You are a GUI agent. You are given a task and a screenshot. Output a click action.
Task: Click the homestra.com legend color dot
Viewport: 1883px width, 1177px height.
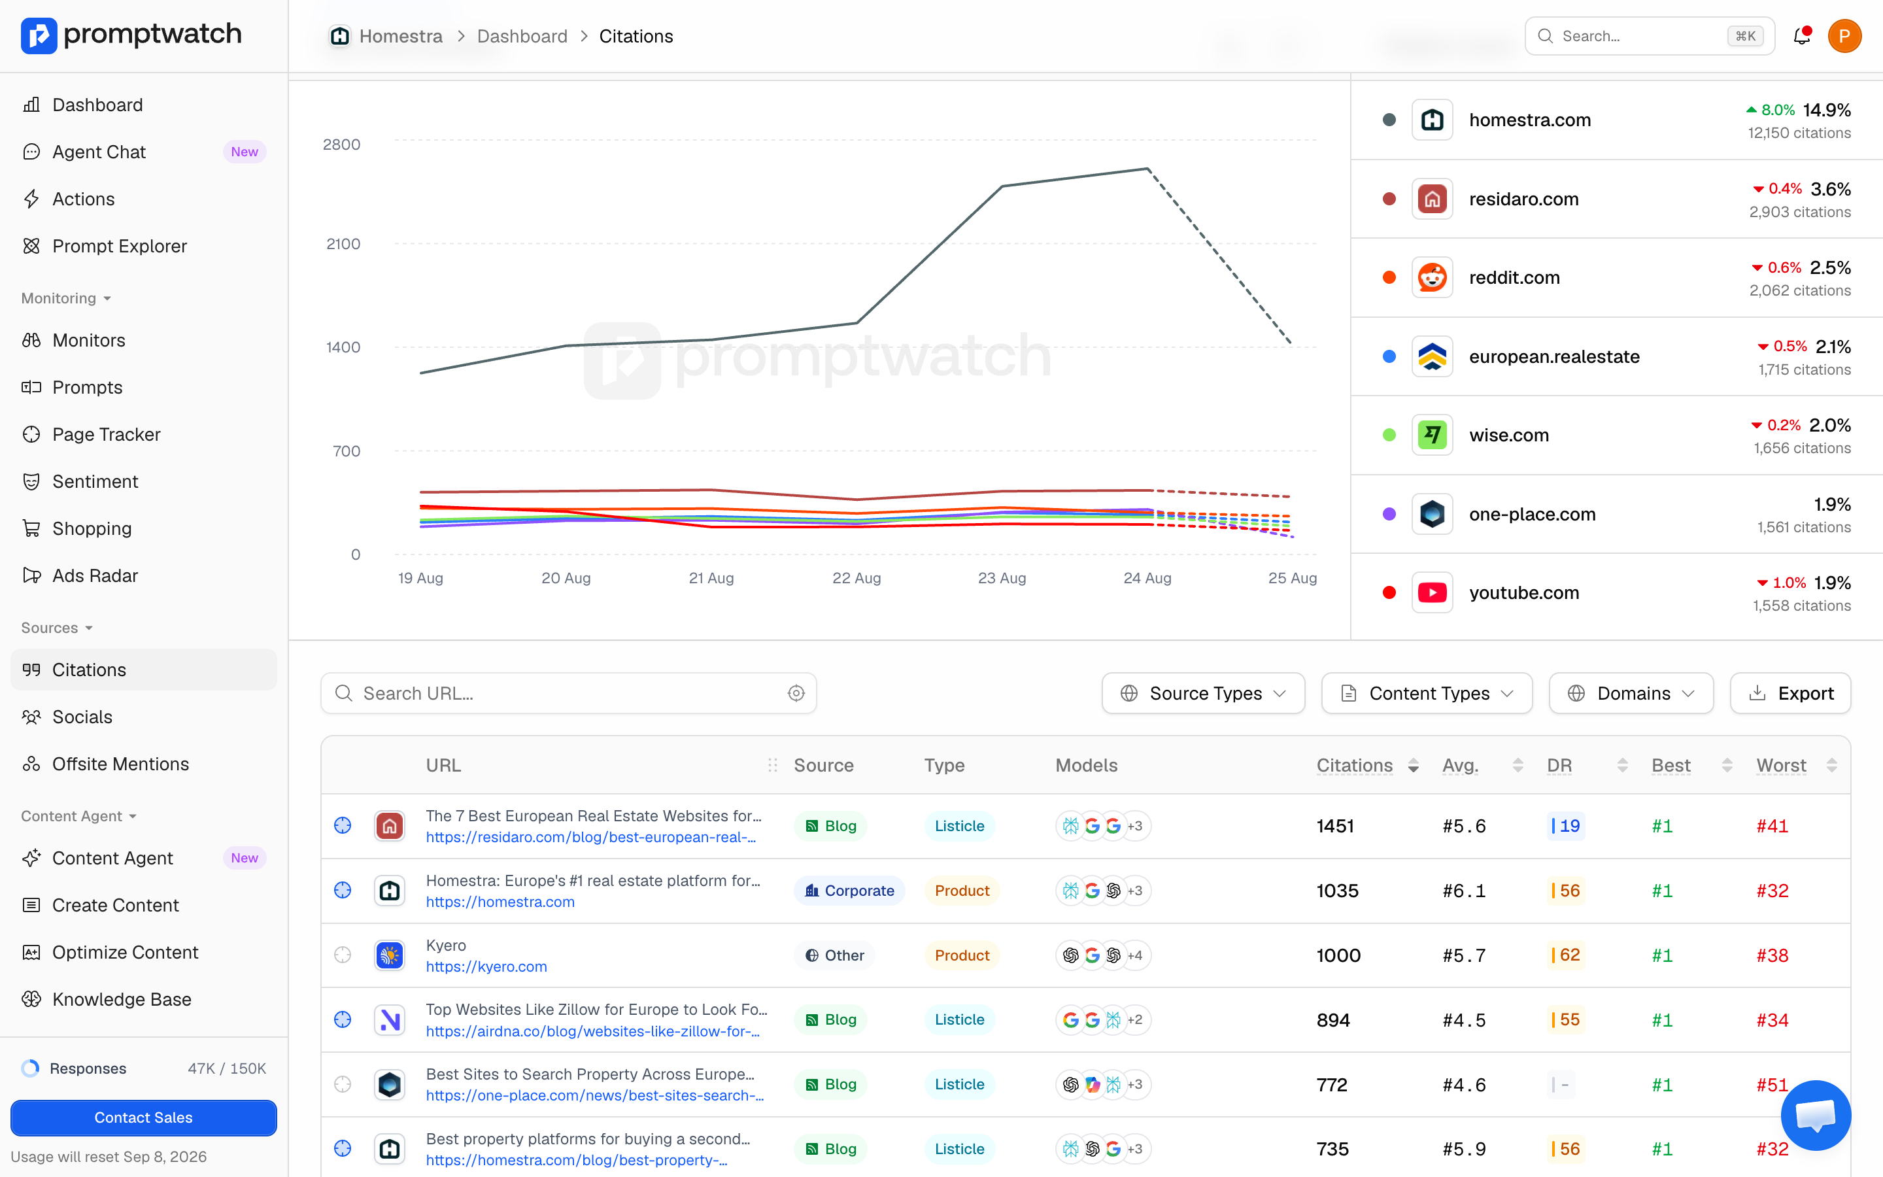click(x=1389, y=120)
